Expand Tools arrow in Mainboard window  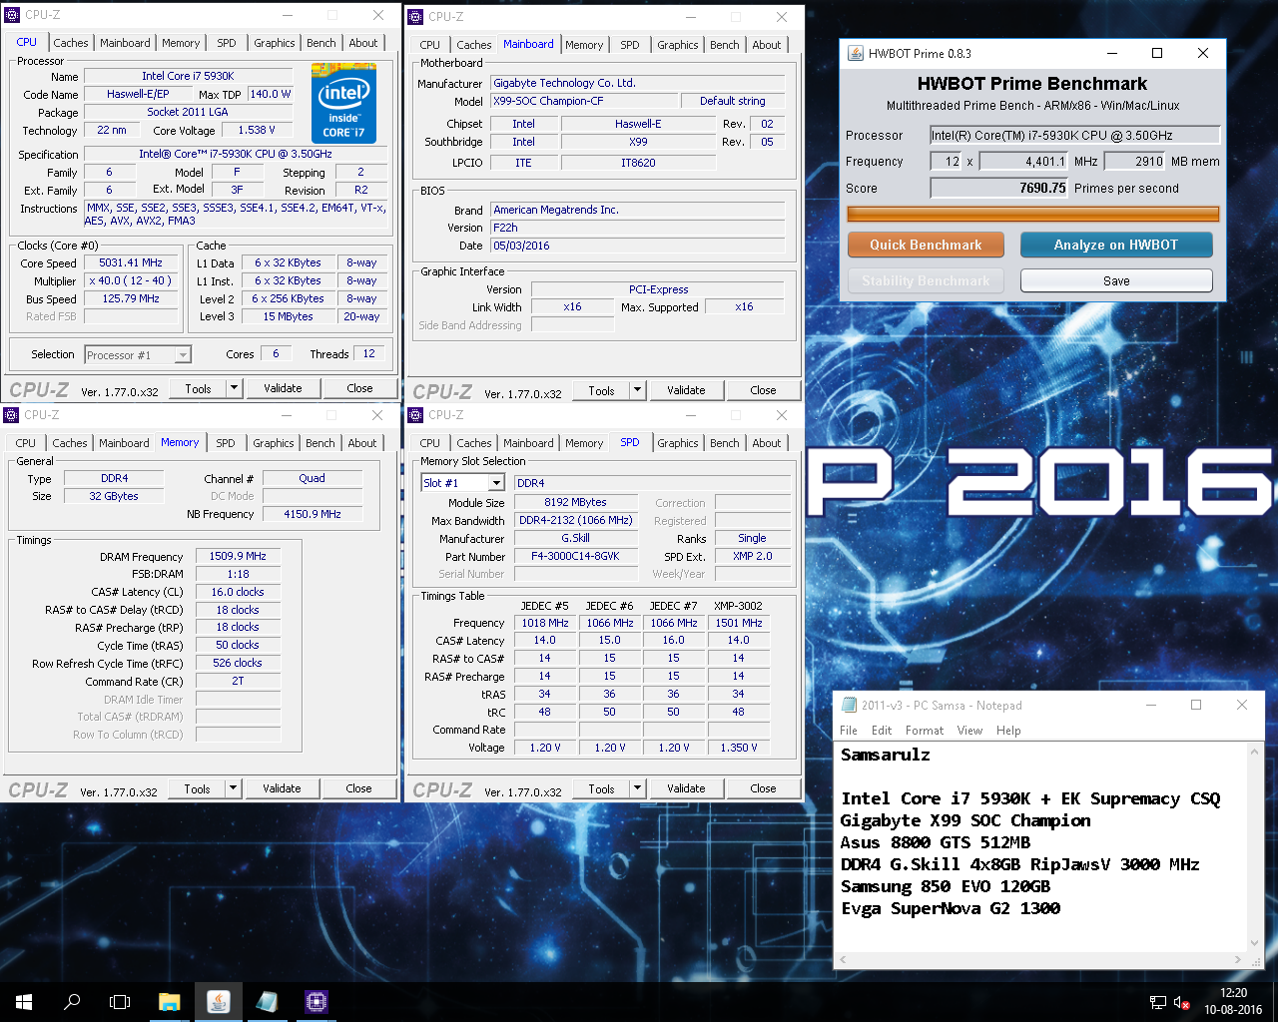[x=638, y=390]
